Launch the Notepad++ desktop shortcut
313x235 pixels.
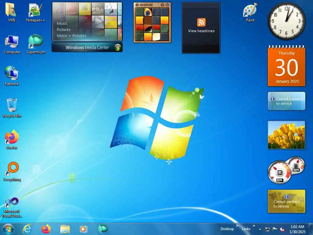point(35,12)
